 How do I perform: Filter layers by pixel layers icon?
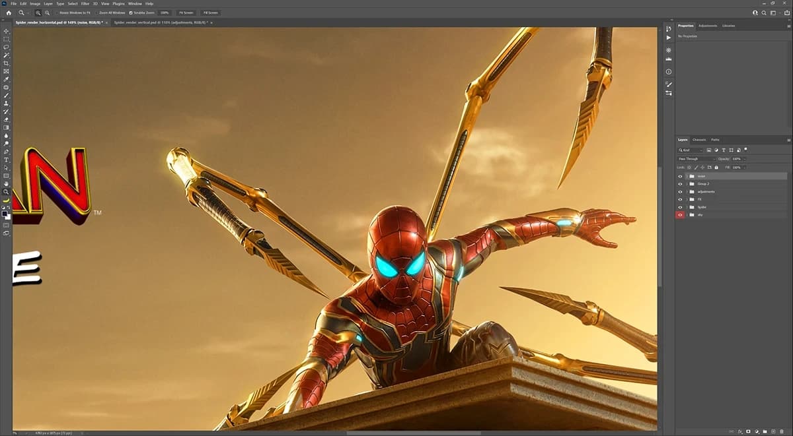(x=709, y=150)
